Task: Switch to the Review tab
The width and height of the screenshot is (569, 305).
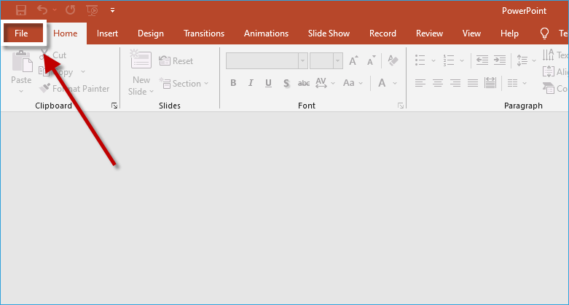Action: coord(429,33)
